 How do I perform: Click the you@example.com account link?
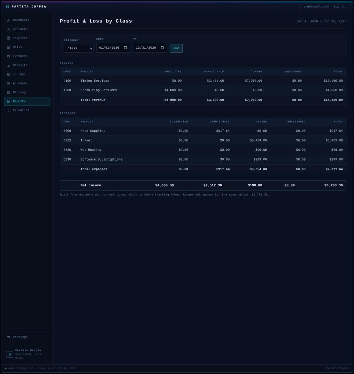click(316, 7)
